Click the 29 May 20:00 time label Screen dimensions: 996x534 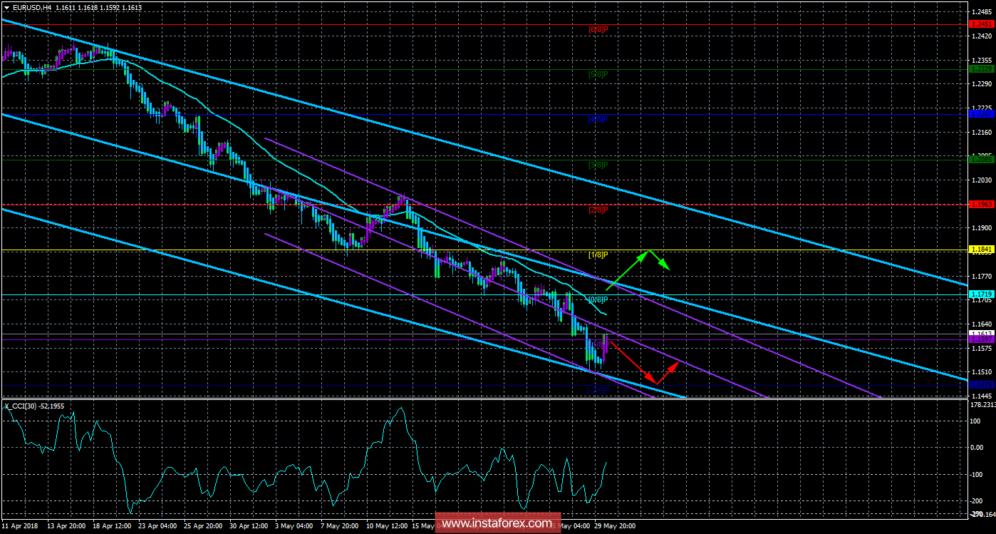(x=616, y=527)
